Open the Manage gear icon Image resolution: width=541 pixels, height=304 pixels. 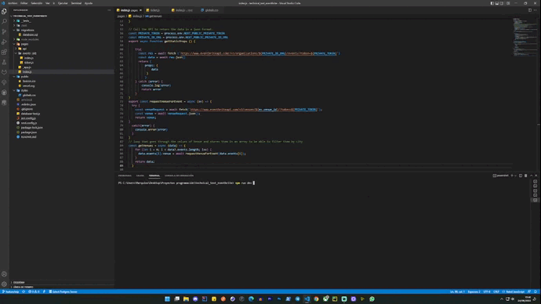pos(4,284)
